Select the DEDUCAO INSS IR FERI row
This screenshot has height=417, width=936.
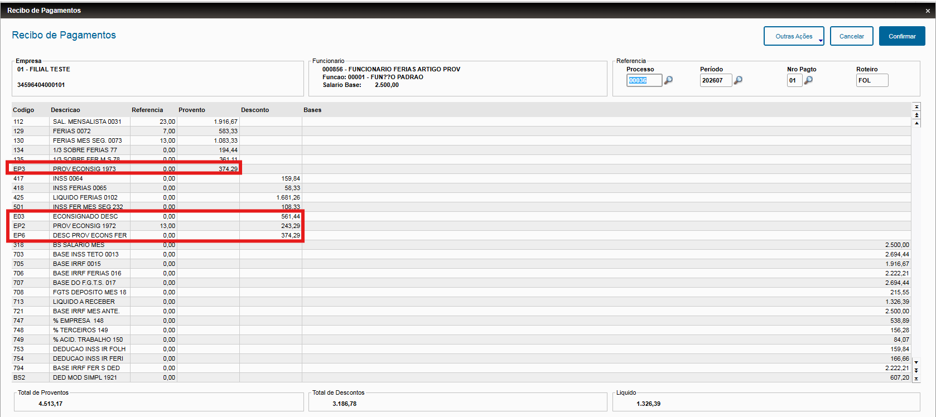click(x=461, y=358)
